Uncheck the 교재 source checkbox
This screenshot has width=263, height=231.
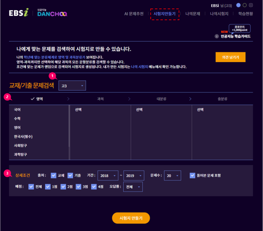(x=54, y=175)
